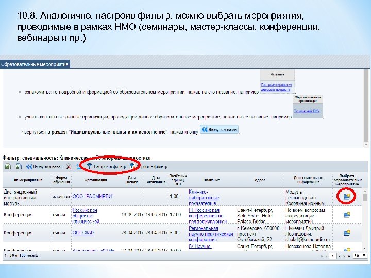Image resolution: width=371 pixels, height=278 pixels.
Task: Click the last page double arrow
Action: click(x=349, y=256)
